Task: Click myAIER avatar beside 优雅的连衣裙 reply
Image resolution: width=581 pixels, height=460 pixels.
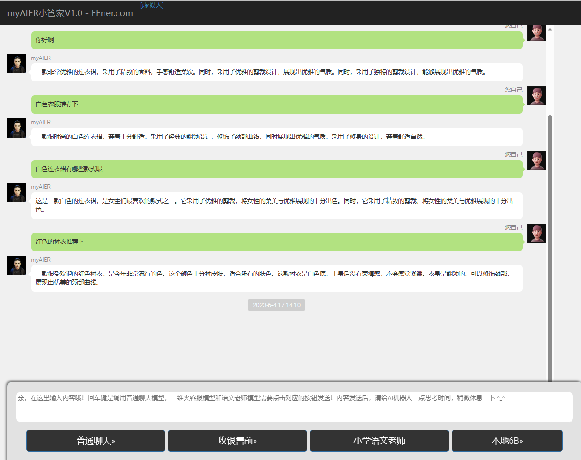Action: 17,64
